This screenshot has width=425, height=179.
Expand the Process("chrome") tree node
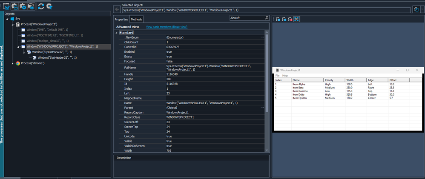[x=12, y=63]
